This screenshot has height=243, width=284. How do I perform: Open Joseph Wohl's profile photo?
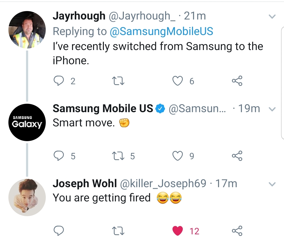pyautogui.click(x=27, y=197)
